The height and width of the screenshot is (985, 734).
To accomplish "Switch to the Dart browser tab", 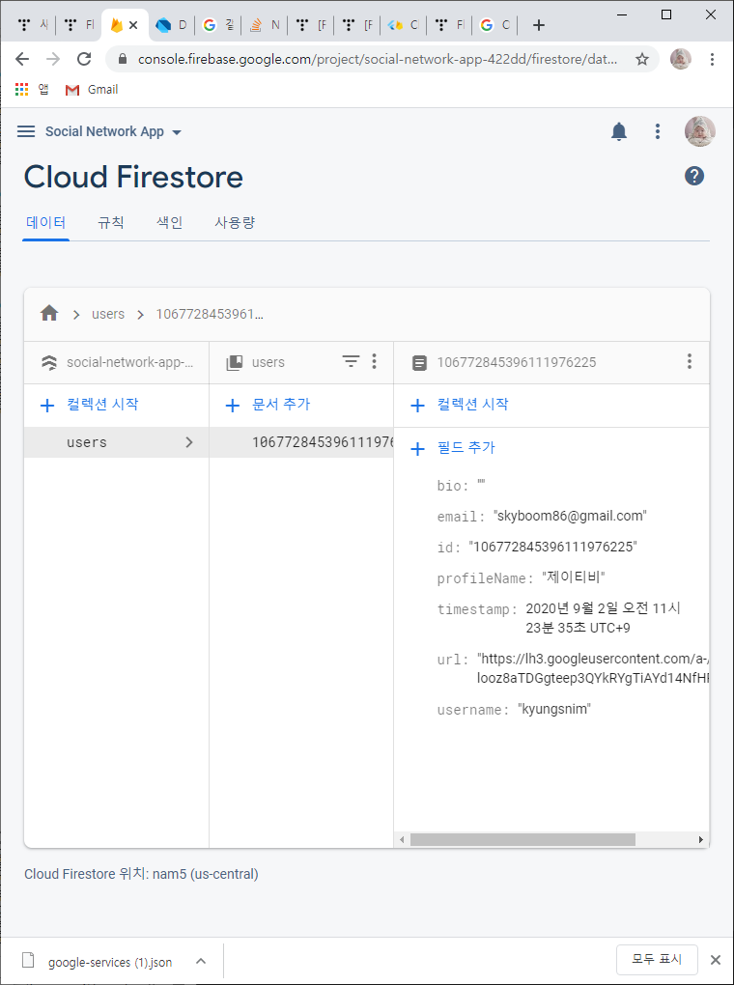I will pyautogui.click(x=172, y=25).
